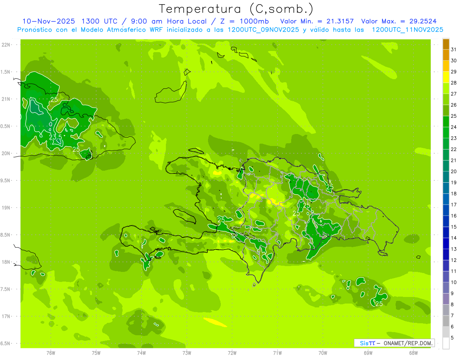Click the Valor Min. = 21.3157 text

tap(317, 21)
